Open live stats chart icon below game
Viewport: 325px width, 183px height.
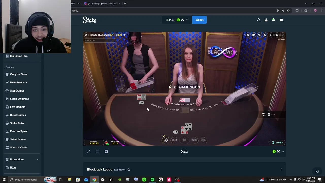[106, 151]
